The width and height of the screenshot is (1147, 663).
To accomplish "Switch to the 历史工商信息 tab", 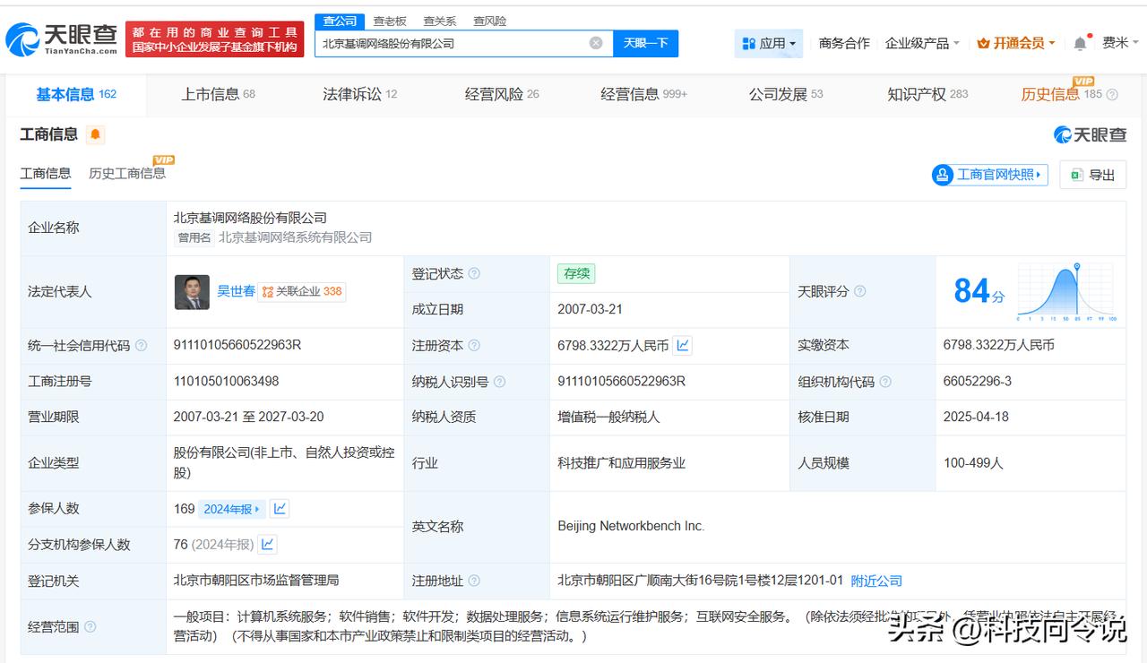I will (126, 173).
